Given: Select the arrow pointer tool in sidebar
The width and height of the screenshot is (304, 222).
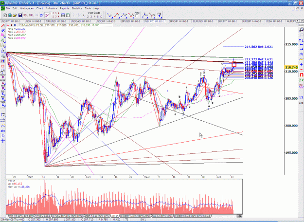Looking at the screenshot, I should click(3, 136).
